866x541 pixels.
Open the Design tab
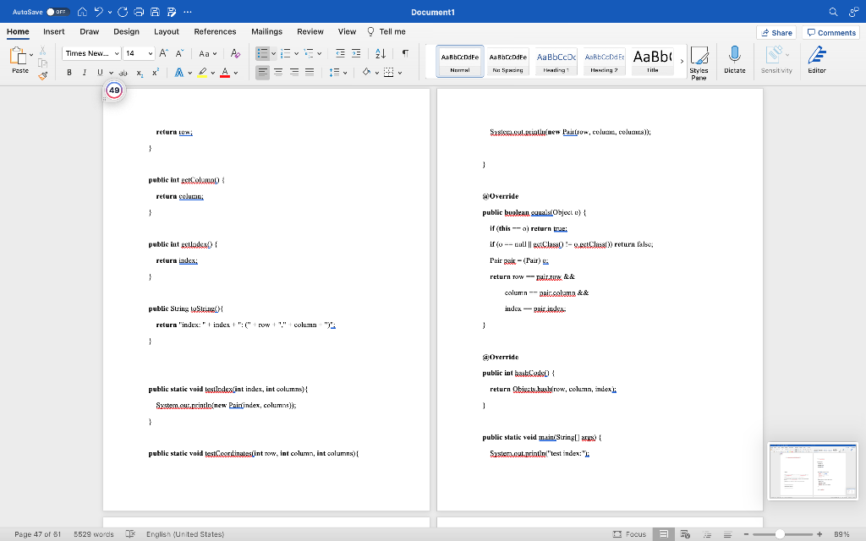126,31
